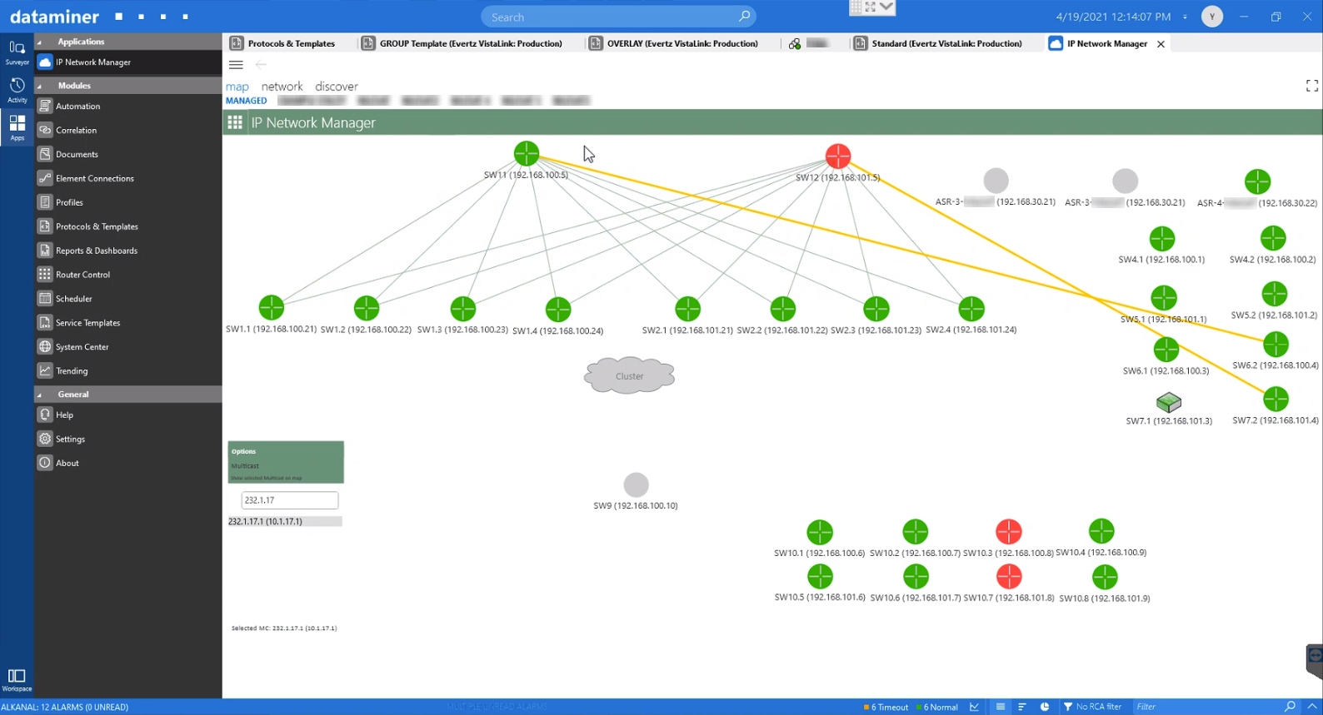Open the pie chart icon in status bar

pyautogui.click(x=1045, y=707)
